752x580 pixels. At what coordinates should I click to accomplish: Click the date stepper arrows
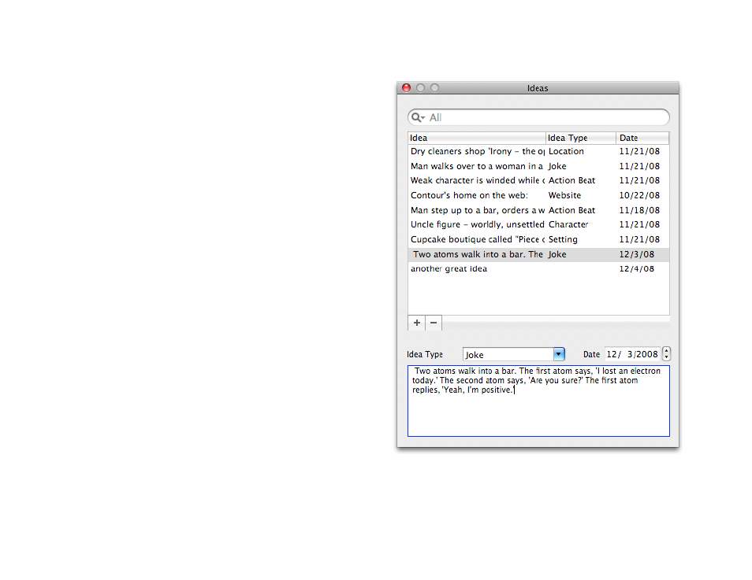[x=666, y=354]
